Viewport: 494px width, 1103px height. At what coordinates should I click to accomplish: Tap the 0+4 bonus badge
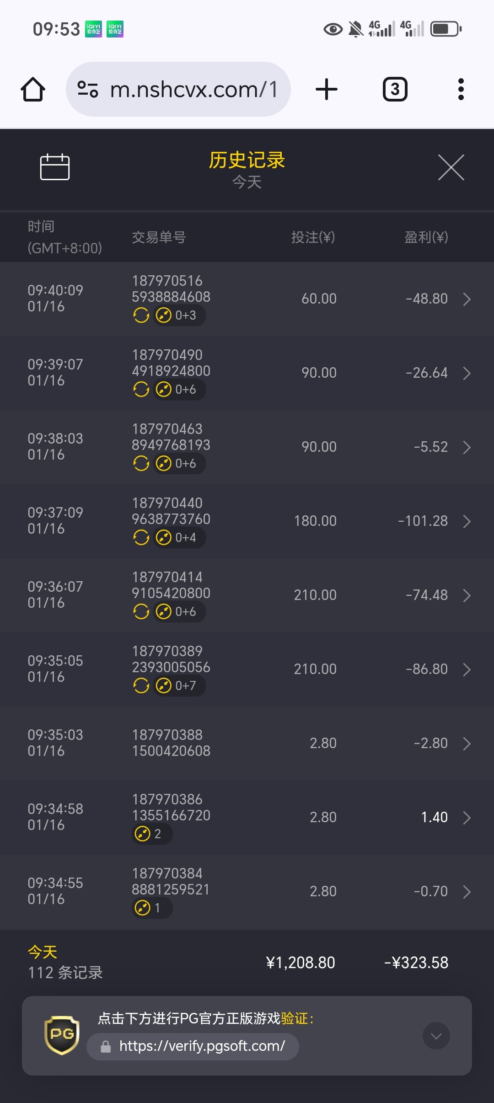point(179,537)
